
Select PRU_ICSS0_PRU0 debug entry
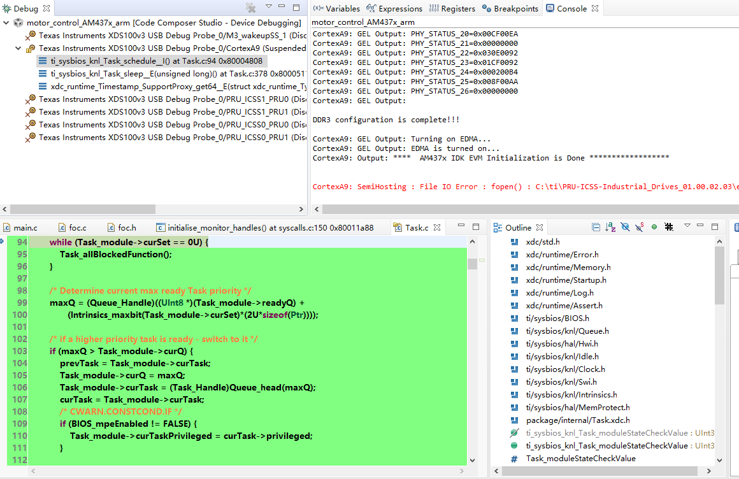pyautogui.click(x=166, y=124)
